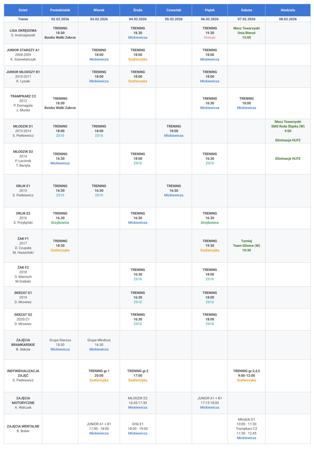The height and width of the screenshot is (464, 314).
Task: Select the 05.02.2026 date cell
Action: point(174,19)
